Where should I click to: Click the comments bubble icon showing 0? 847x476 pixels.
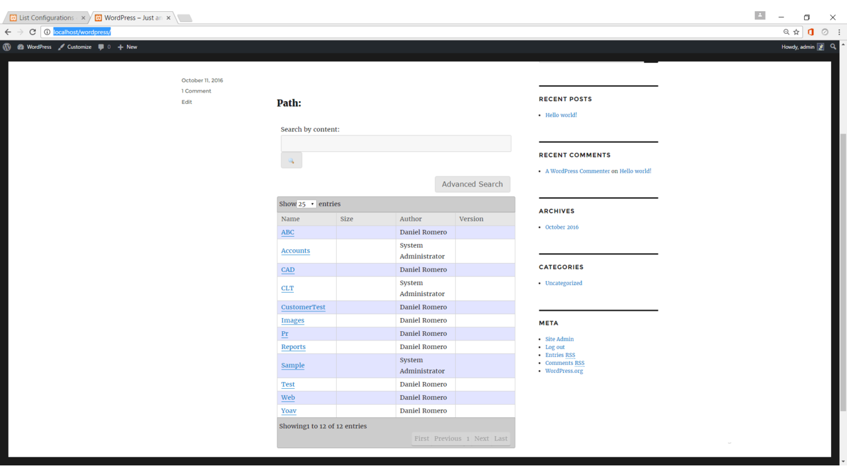101,47
